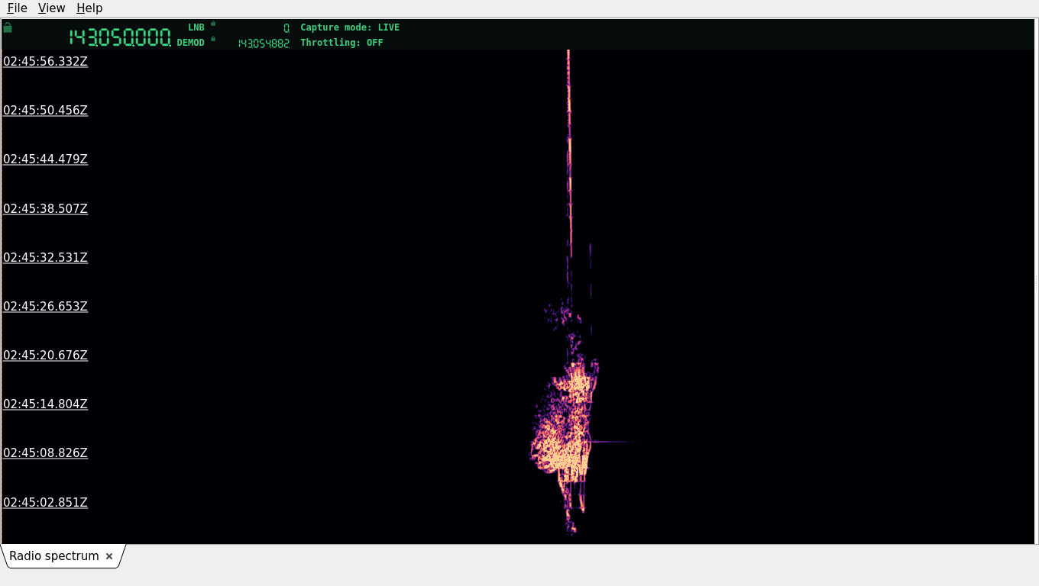Open the File menu
Screen dimensions: 1039x586
(x=17, y=8)
